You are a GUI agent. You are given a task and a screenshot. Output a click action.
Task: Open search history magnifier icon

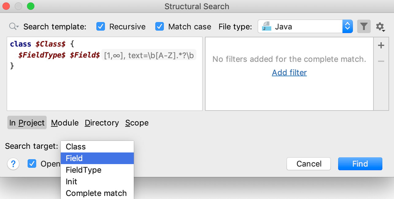coord(14,27)
